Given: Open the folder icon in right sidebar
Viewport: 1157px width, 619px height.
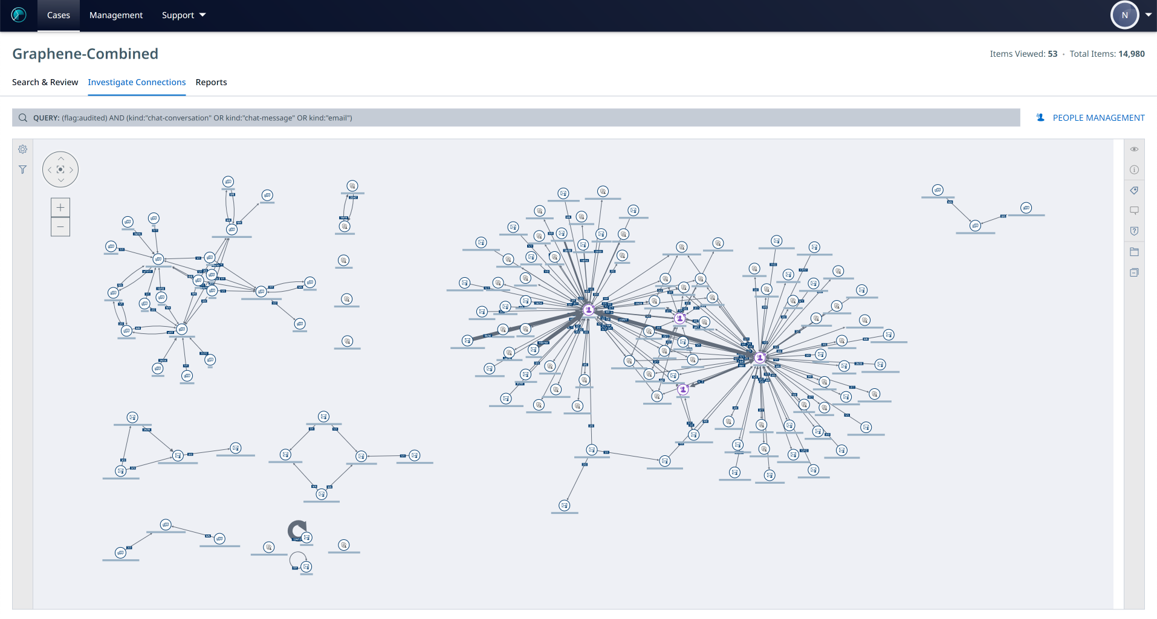Looking at the screenshot, I should coord(1134,252).
